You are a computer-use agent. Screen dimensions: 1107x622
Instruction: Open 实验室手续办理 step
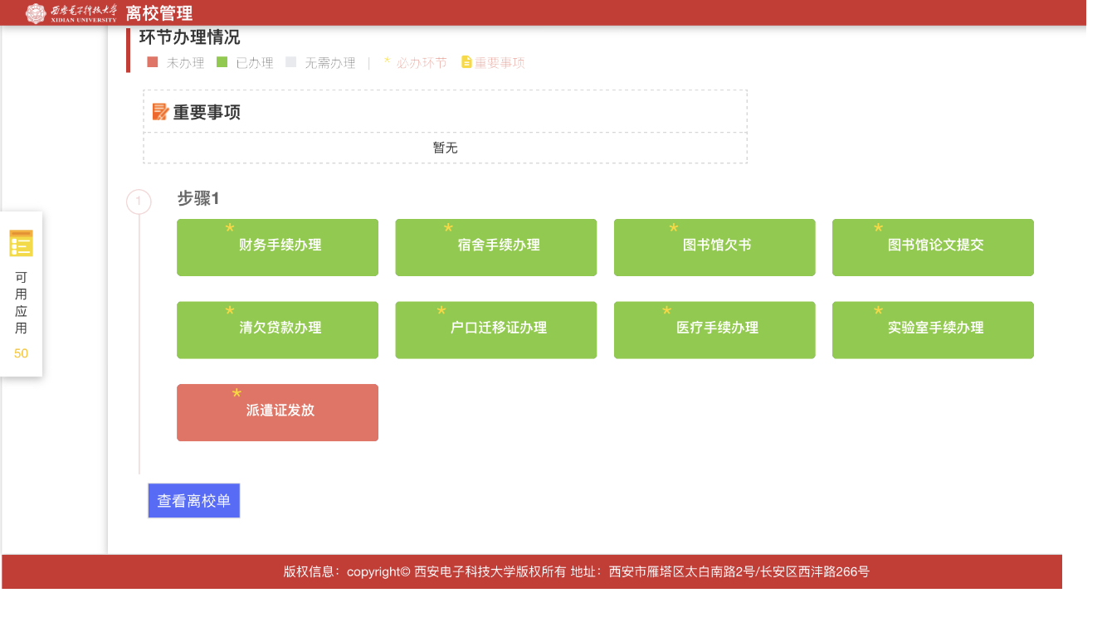(x=933, y=330)
